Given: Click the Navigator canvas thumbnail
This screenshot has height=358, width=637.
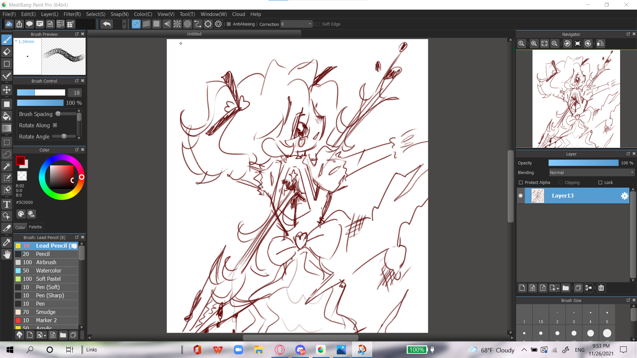Looking at the screenshot, I should pos(576,99).
